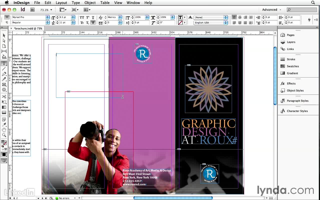Open the Paragraph Styles panel
The height and width of the screenshot is (200, 320).
pos(297,101)
